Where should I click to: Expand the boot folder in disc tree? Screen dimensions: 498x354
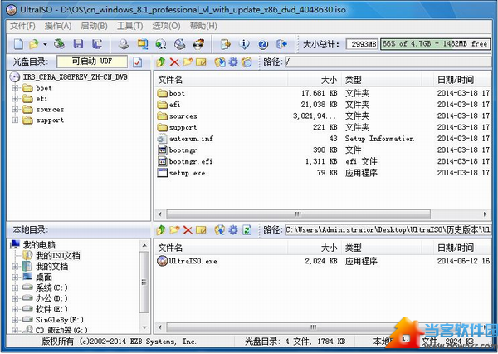point(15,88)
